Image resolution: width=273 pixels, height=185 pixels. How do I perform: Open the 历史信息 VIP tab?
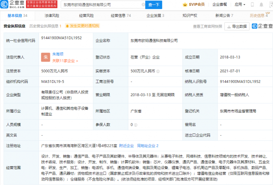[260, 15]
